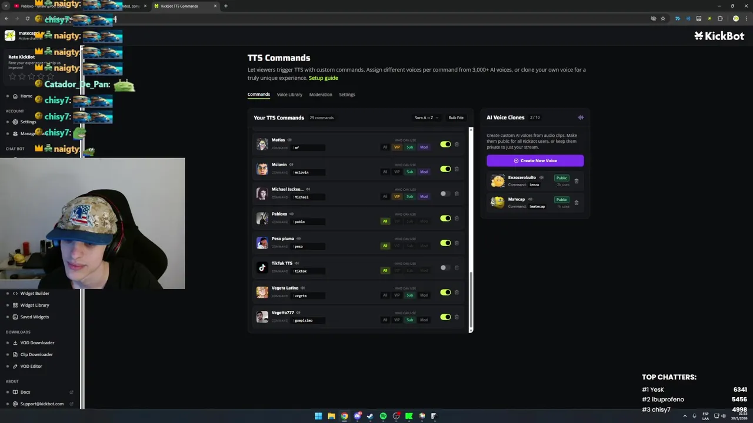The image size is (753, 423).
Task: Open the Windows Start menu
Action: (318, 416)
